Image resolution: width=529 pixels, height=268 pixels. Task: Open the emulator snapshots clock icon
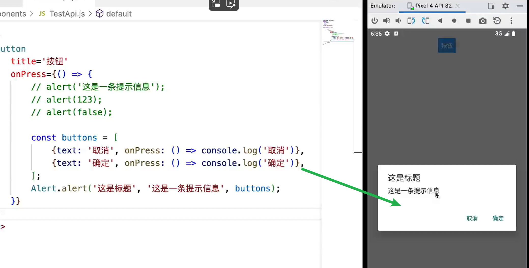coord(497,21)
